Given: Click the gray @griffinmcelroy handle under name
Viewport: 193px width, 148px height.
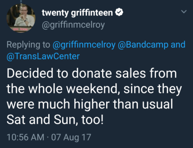Looking at the screenshot, I should [73, 25].
